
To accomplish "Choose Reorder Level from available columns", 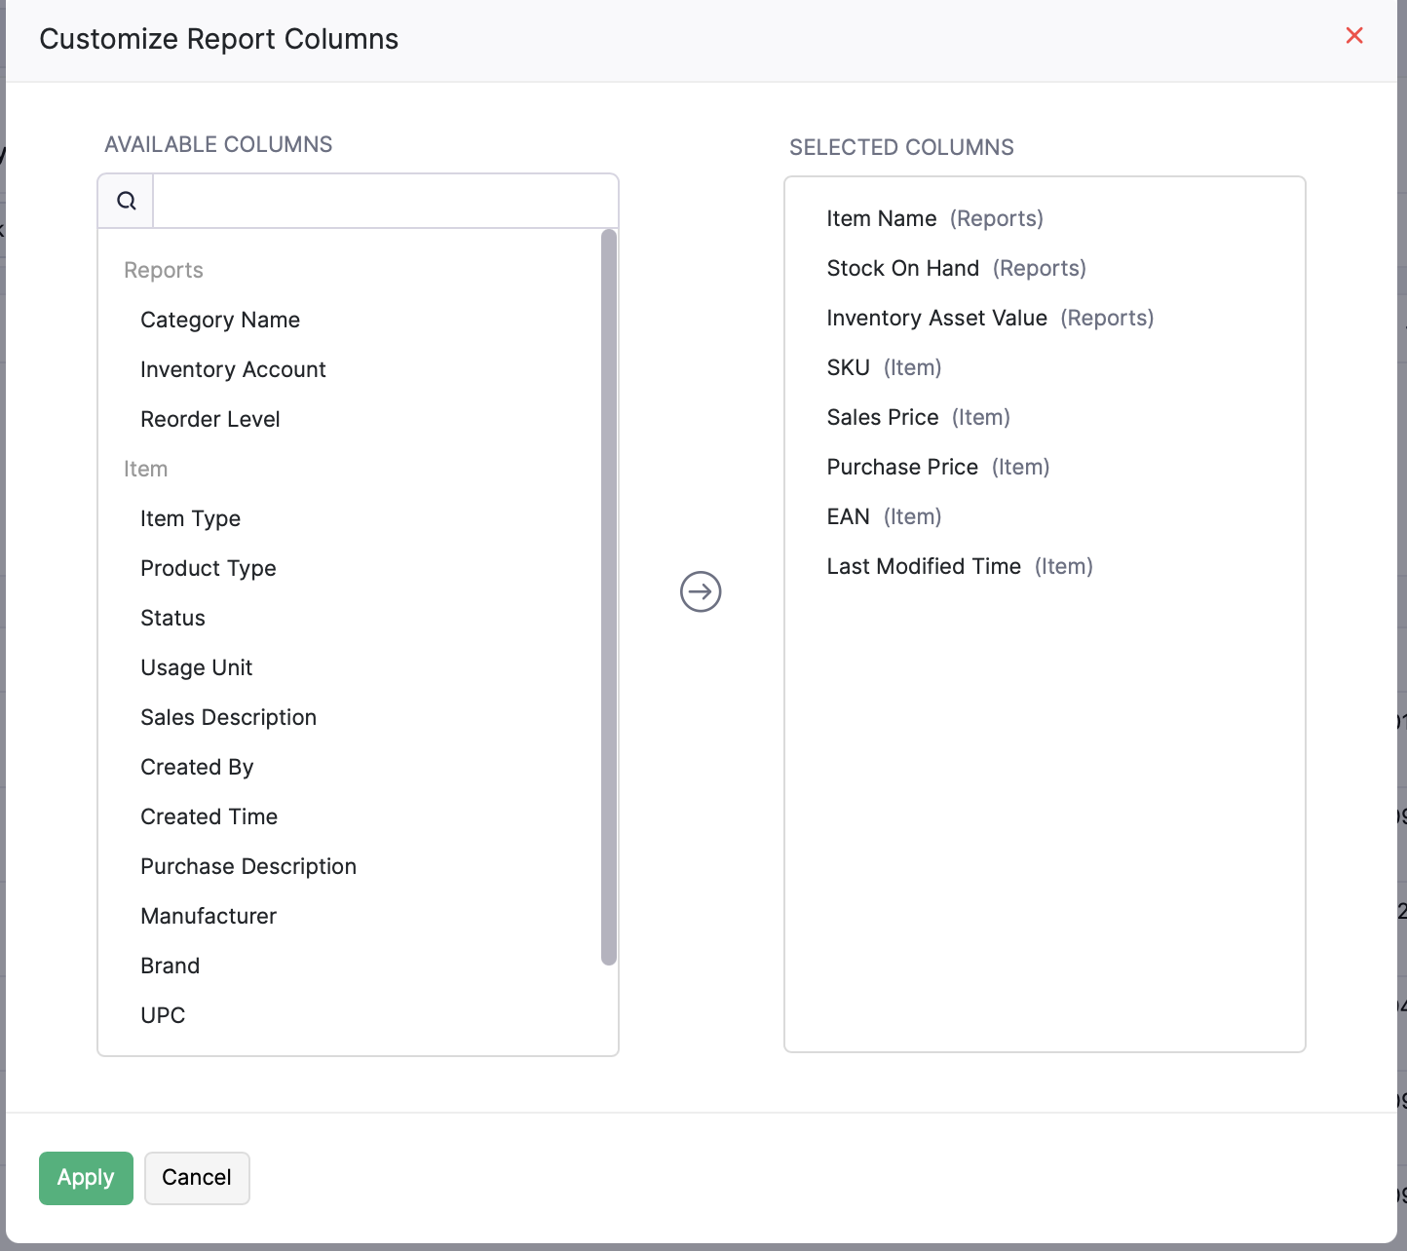I will (210, 420).
